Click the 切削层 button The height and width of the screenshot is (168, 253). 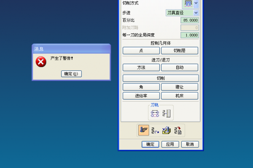point(180,51)
